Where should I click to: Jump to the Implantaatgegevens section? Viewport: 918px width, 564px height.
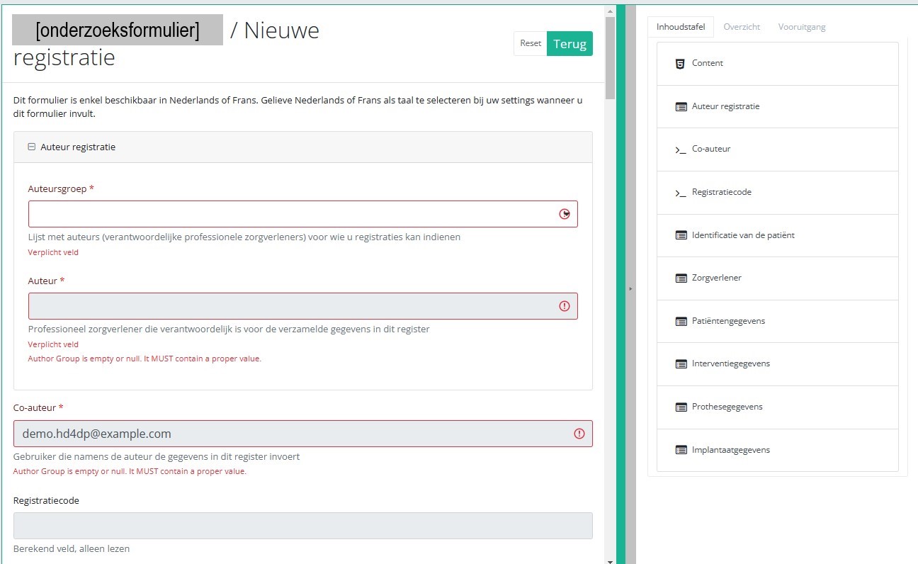[730, 450]
